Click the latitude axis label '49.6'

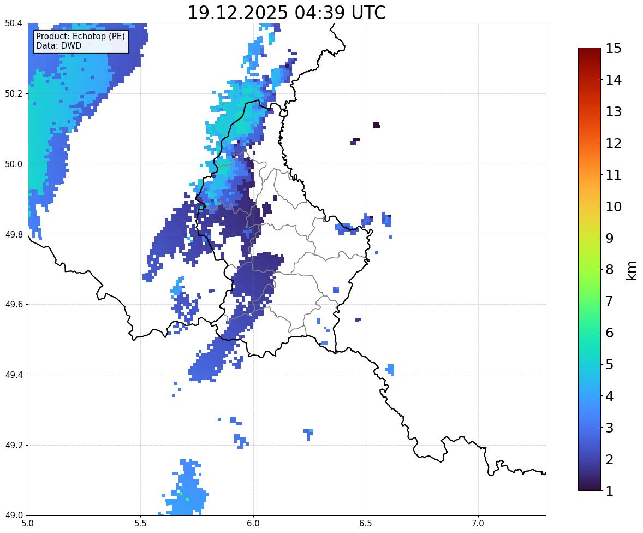coord(14,304)
